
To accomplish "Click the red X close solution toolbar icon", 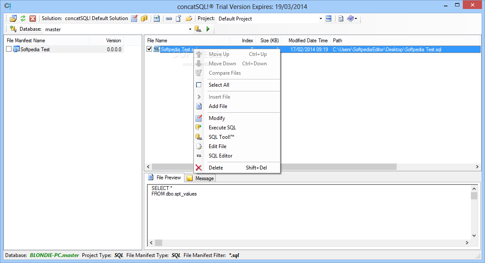I will click(32, 18).
